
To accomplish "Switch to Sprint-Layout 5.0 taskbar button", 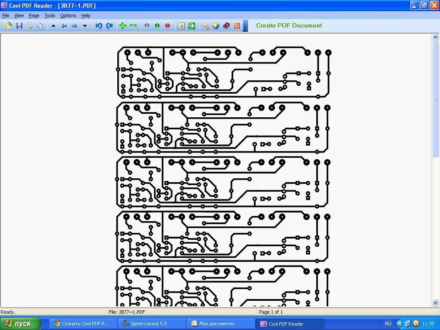I will point(152,324).
